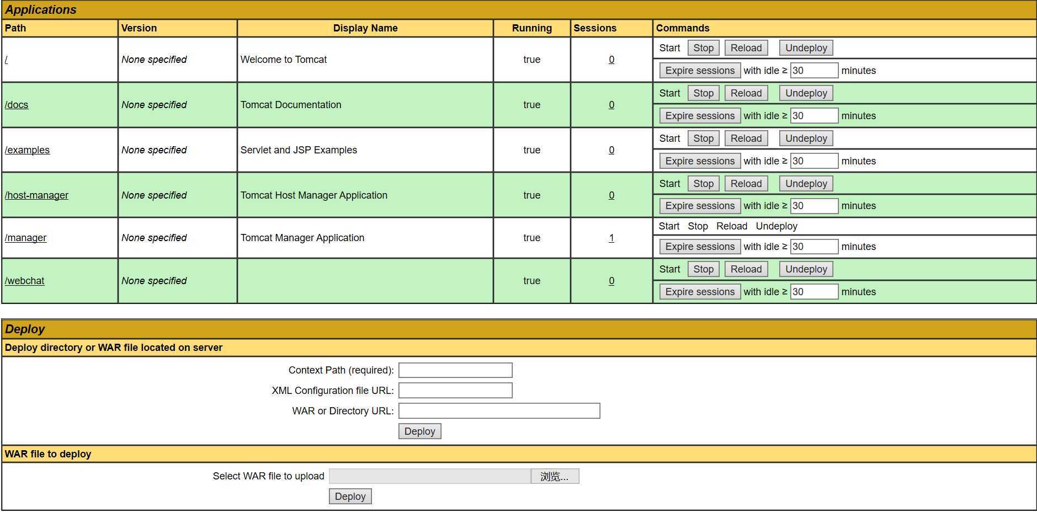Click sessions count 0 for /webchat
The height and width of the screenshot is (512, 1037).
tap(611, 281)
